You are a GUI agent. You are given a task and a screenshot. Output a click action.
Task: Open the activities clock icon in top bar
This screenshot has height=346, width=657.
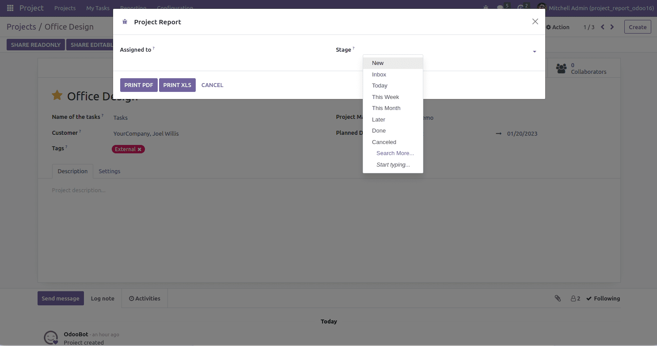point(523,8)
